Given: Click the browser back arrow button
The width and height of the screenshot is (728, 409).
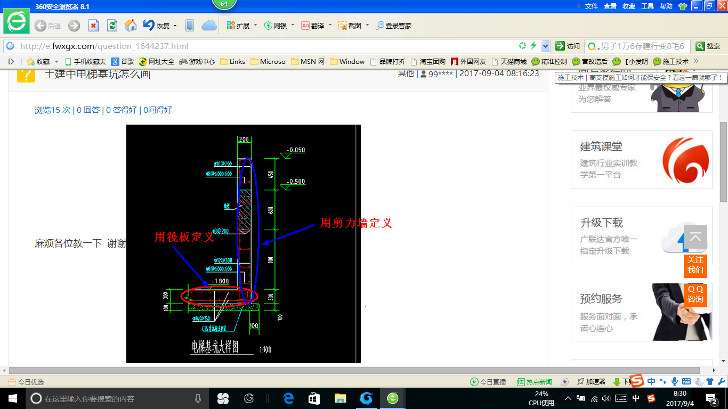Looking at the screenshot, I should coord(41,26).
